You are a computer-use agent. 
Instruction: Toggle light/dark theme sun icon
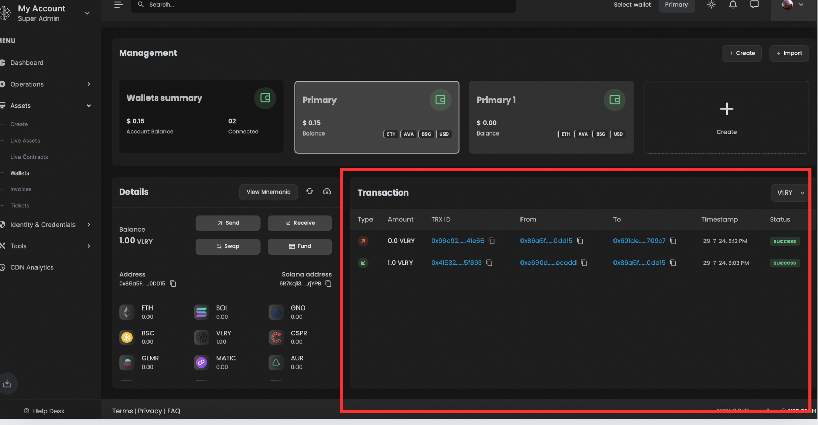711,5
